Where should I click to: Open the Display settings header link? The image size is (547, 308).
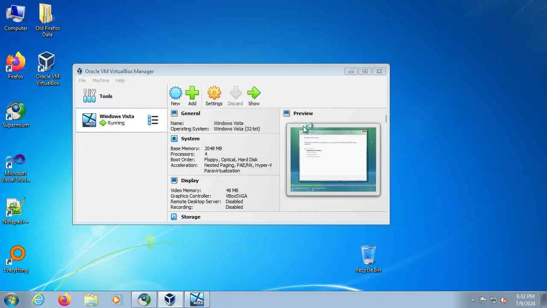pos(190,181)
